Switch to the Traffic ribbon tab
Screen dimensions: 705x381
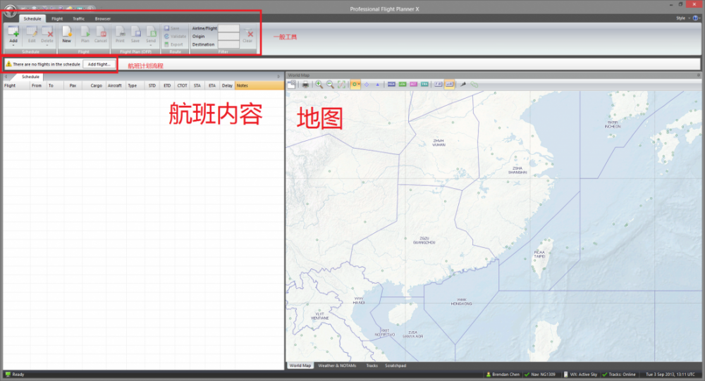pyautogui.click(x=79, y=19)
